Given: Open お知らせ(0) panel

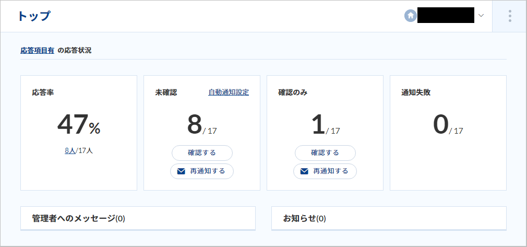Looking at the screenshot, I should tap(389, 218).
